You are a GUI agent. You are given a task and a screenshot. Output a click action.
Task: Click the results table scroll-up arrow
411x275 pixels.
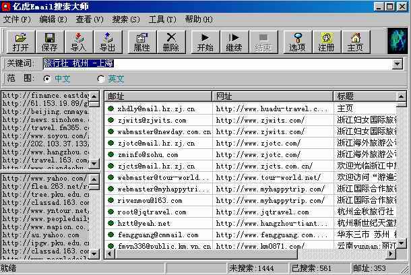click(x=401, y=96)
